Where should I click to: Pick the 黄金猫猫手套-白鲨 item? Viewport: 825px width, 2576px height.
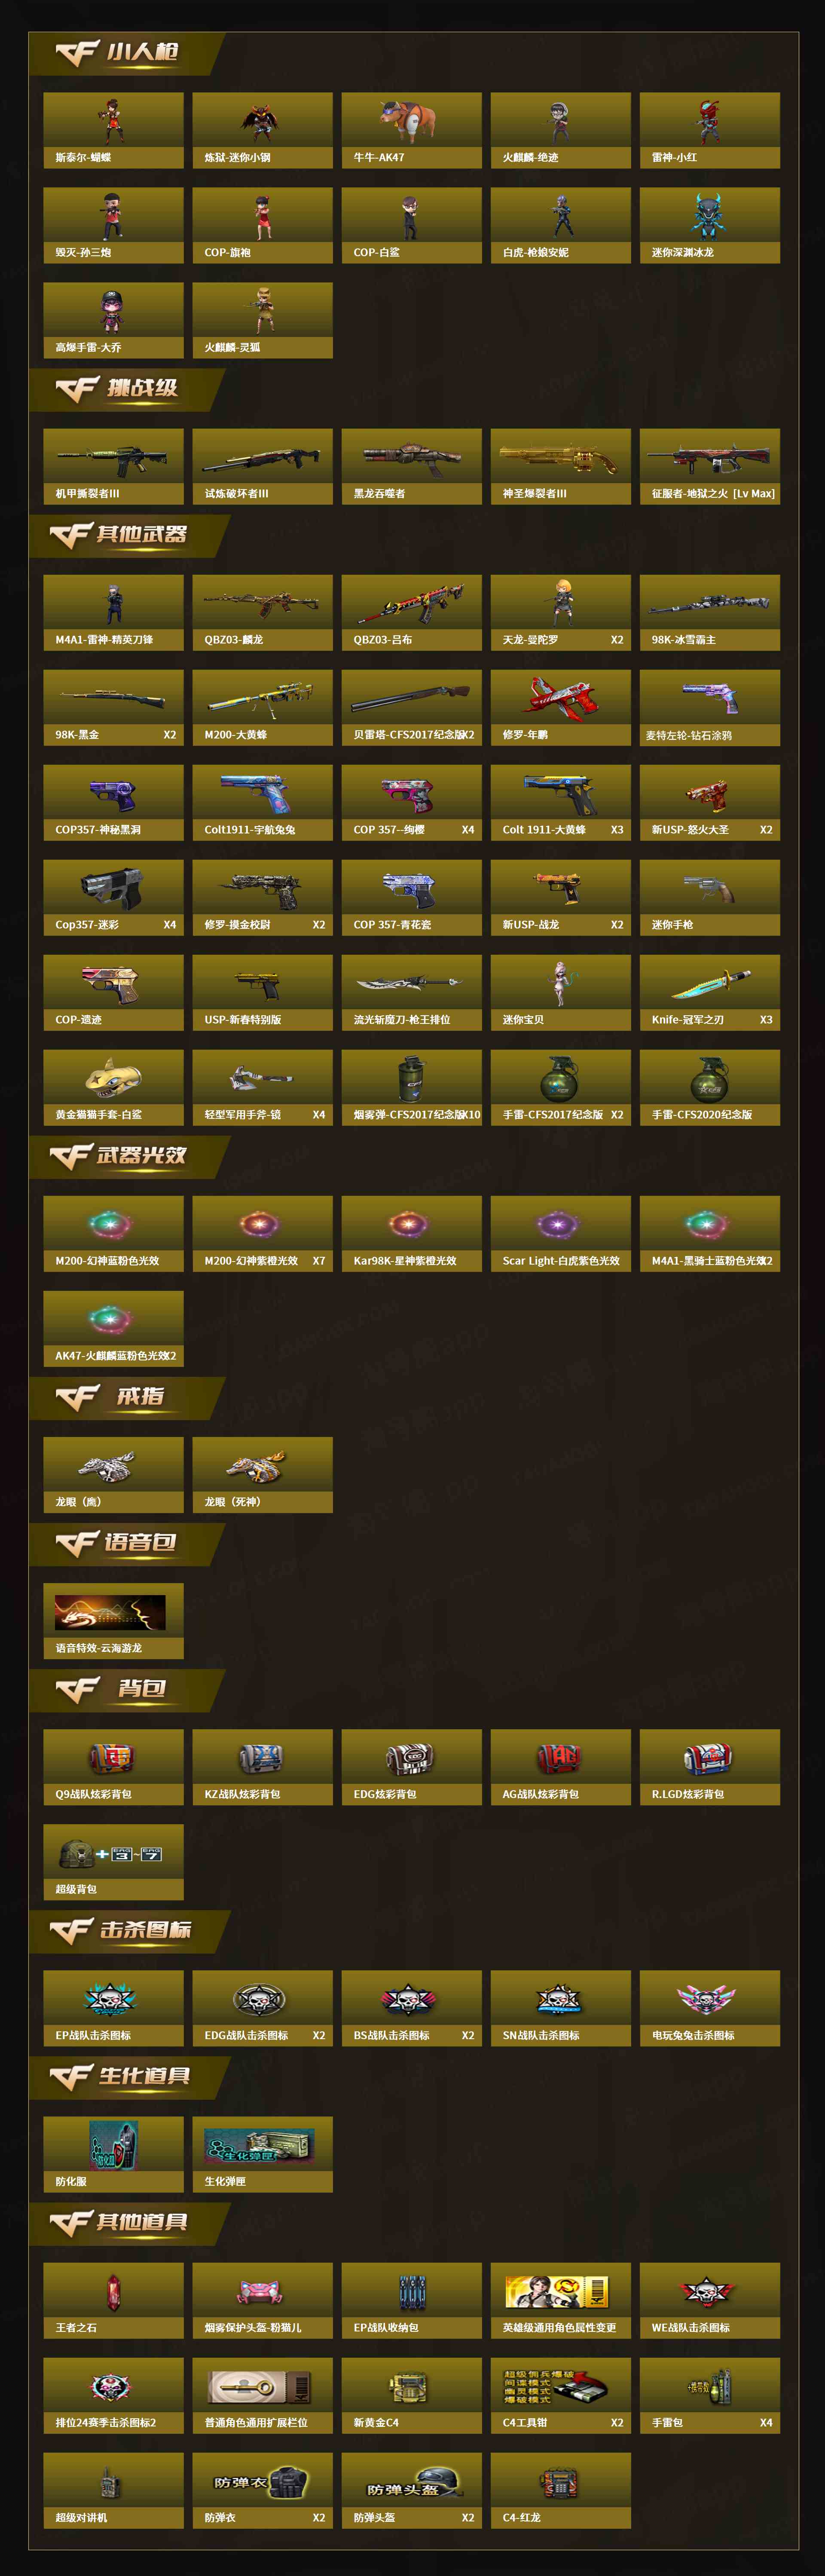coord(113,1087)
